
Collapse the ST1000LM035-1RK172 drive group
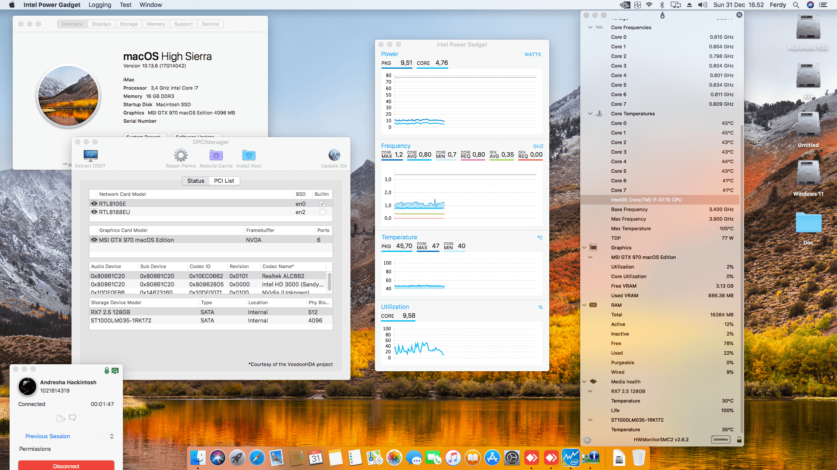590,420
